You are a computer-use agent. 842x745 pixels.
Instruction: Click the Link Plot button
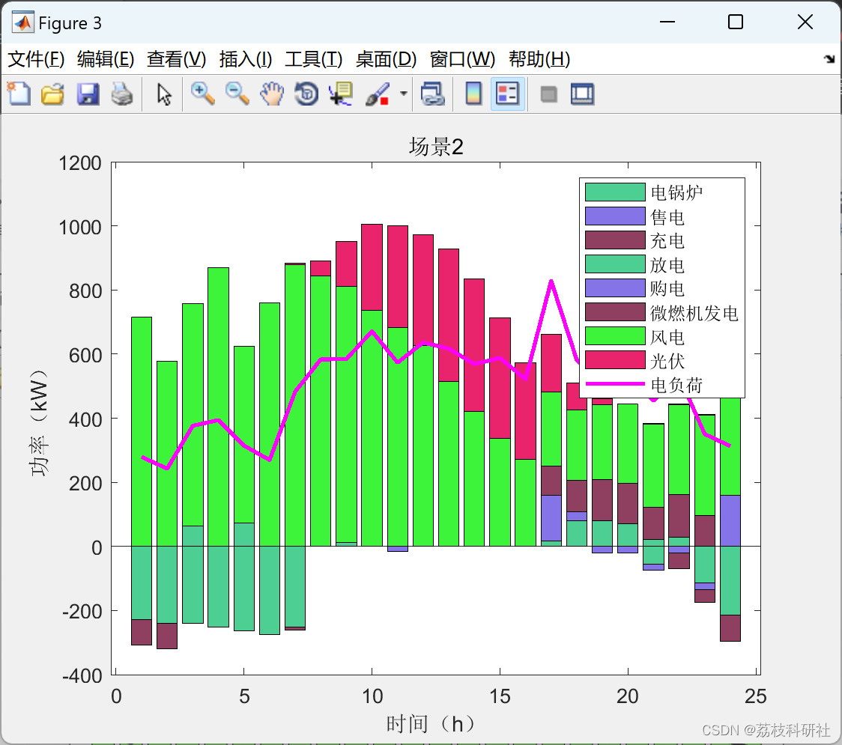[432, 94]
